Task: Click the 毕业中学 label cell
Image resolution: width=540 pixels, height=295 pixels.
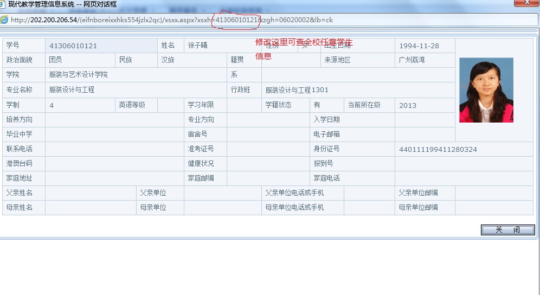Action: click(x=24, y=134)
